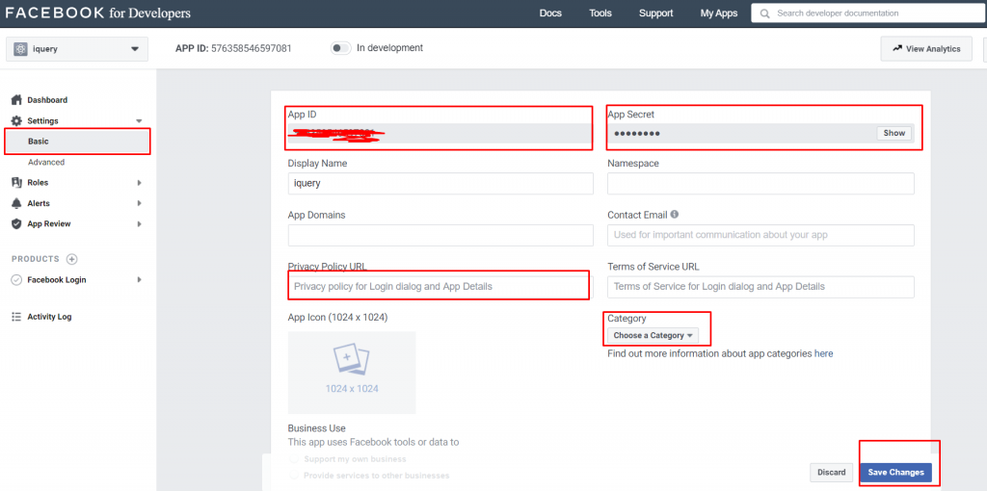The height and width of the screenshot is (491, 987).
Task: Click the Save Changes button
Action: (x=895, y=472)
